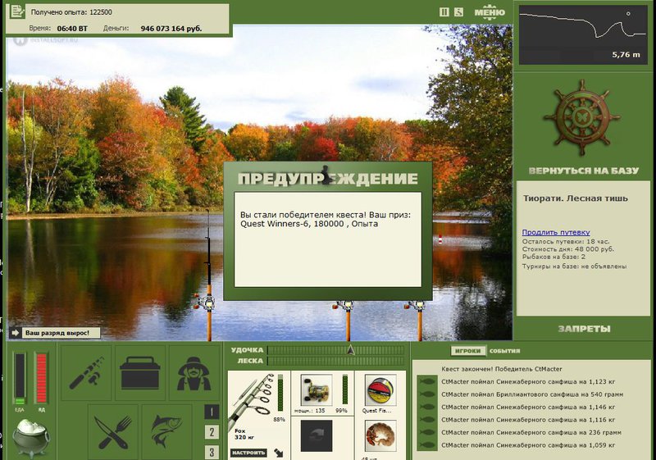This screenshot has height=460, width=656.
Task: Click fish icon for 236 грамм catch
Action: pyautogui.click(x=427, y=432)
